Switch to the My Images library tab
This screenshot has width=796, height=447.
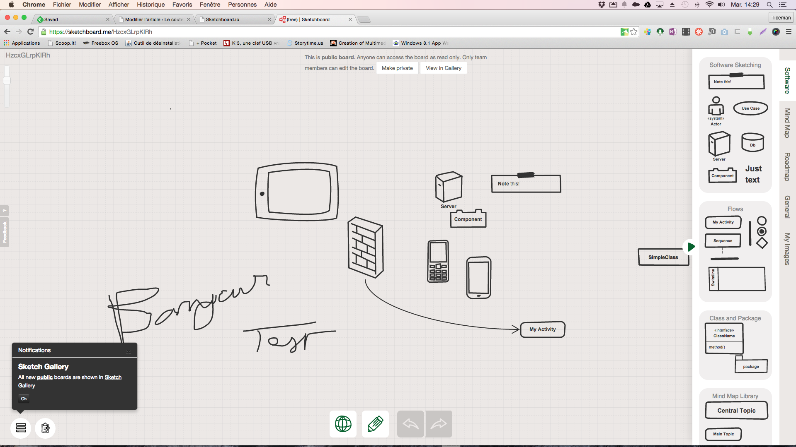pyautogui.click(x=787, y=249)
